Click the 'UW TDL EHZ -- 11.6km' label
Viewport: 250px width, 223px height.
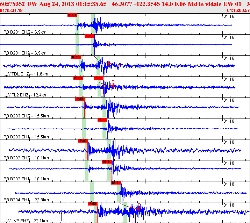point(26,74)
